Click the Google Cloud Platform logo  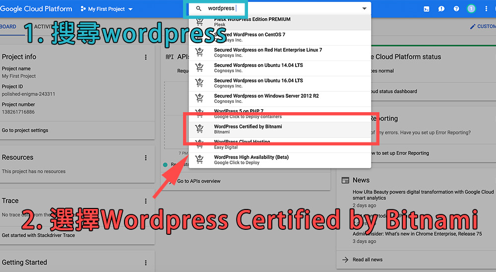(x=36, y=9)
